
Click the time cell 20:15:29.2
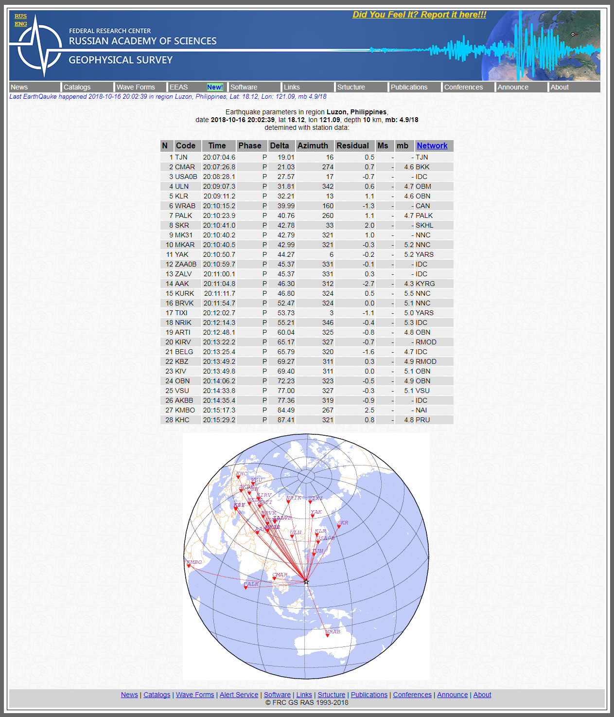click(219, 420)
